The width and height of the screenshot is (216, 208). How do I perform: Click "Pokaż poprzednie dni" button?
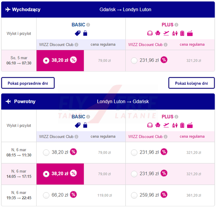pos(28,83)
